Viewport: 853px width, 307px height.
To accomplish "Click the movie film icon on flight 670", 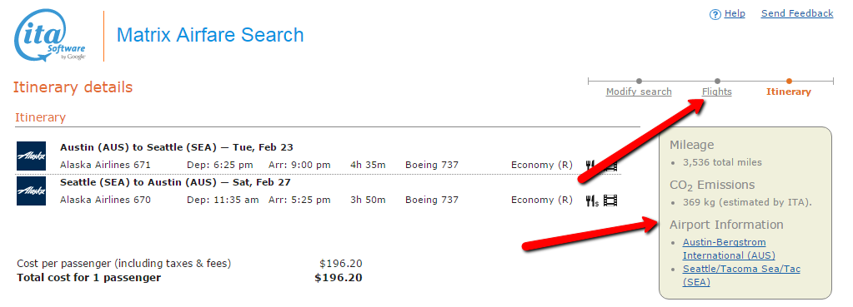I will click(610, 201).
